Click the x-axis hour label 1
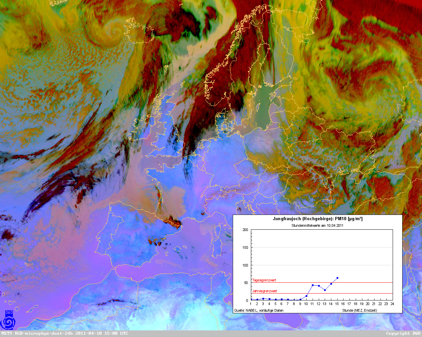This screenshot has height=337, width=422. click(x=251, y=304)
